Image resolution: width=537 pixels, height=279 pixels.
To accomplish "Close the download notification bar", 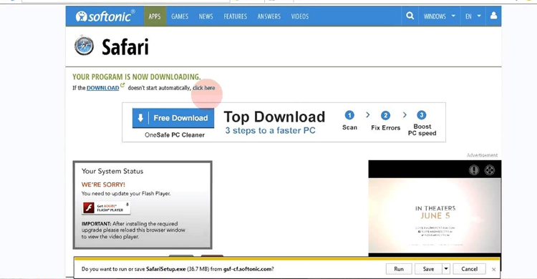I will 493,270.
